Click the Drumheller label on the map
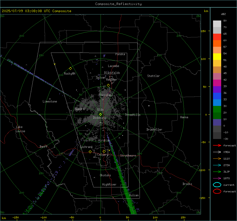 (x=154, y=130)
